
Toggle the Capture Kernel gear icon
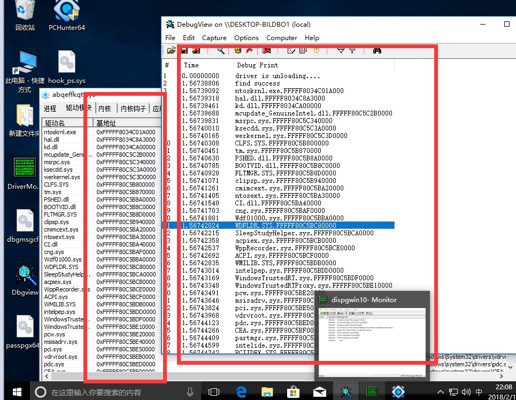pos(238,50)
